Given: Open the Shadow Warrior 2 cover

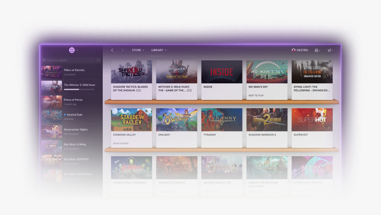Looking at the screenshot, I should point(267,120).
